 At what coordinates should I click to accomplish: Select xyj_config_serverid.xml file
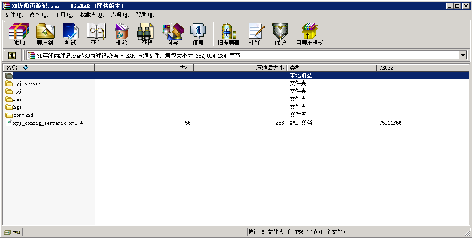[45, 123]
